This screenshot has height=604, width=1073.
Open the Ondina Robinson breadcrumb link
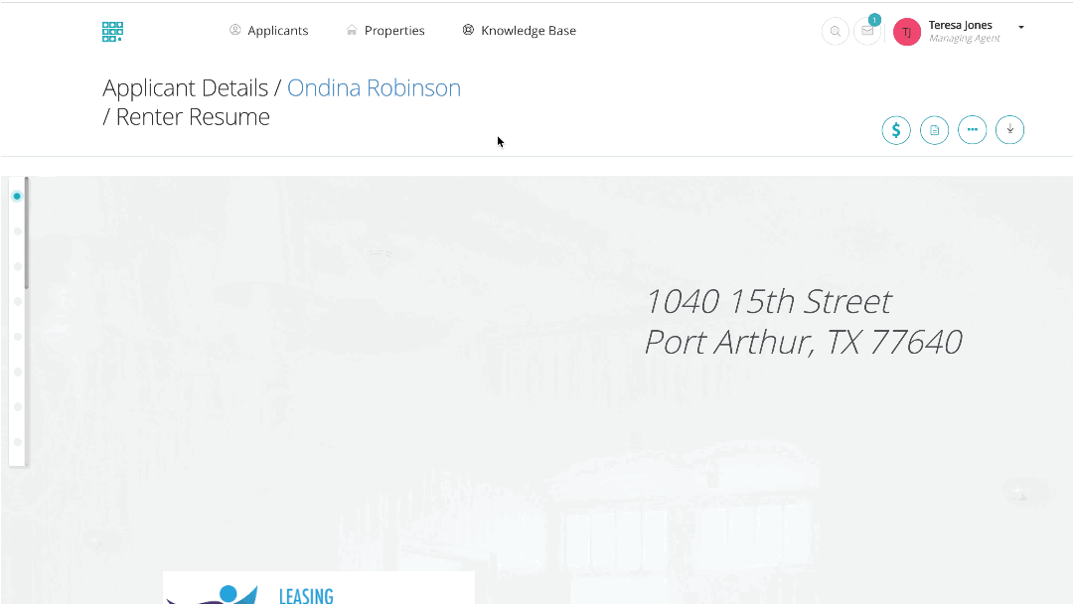click(x=374, y=88)
